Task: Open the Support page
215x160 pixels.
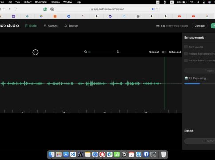Action: point(71,26)
